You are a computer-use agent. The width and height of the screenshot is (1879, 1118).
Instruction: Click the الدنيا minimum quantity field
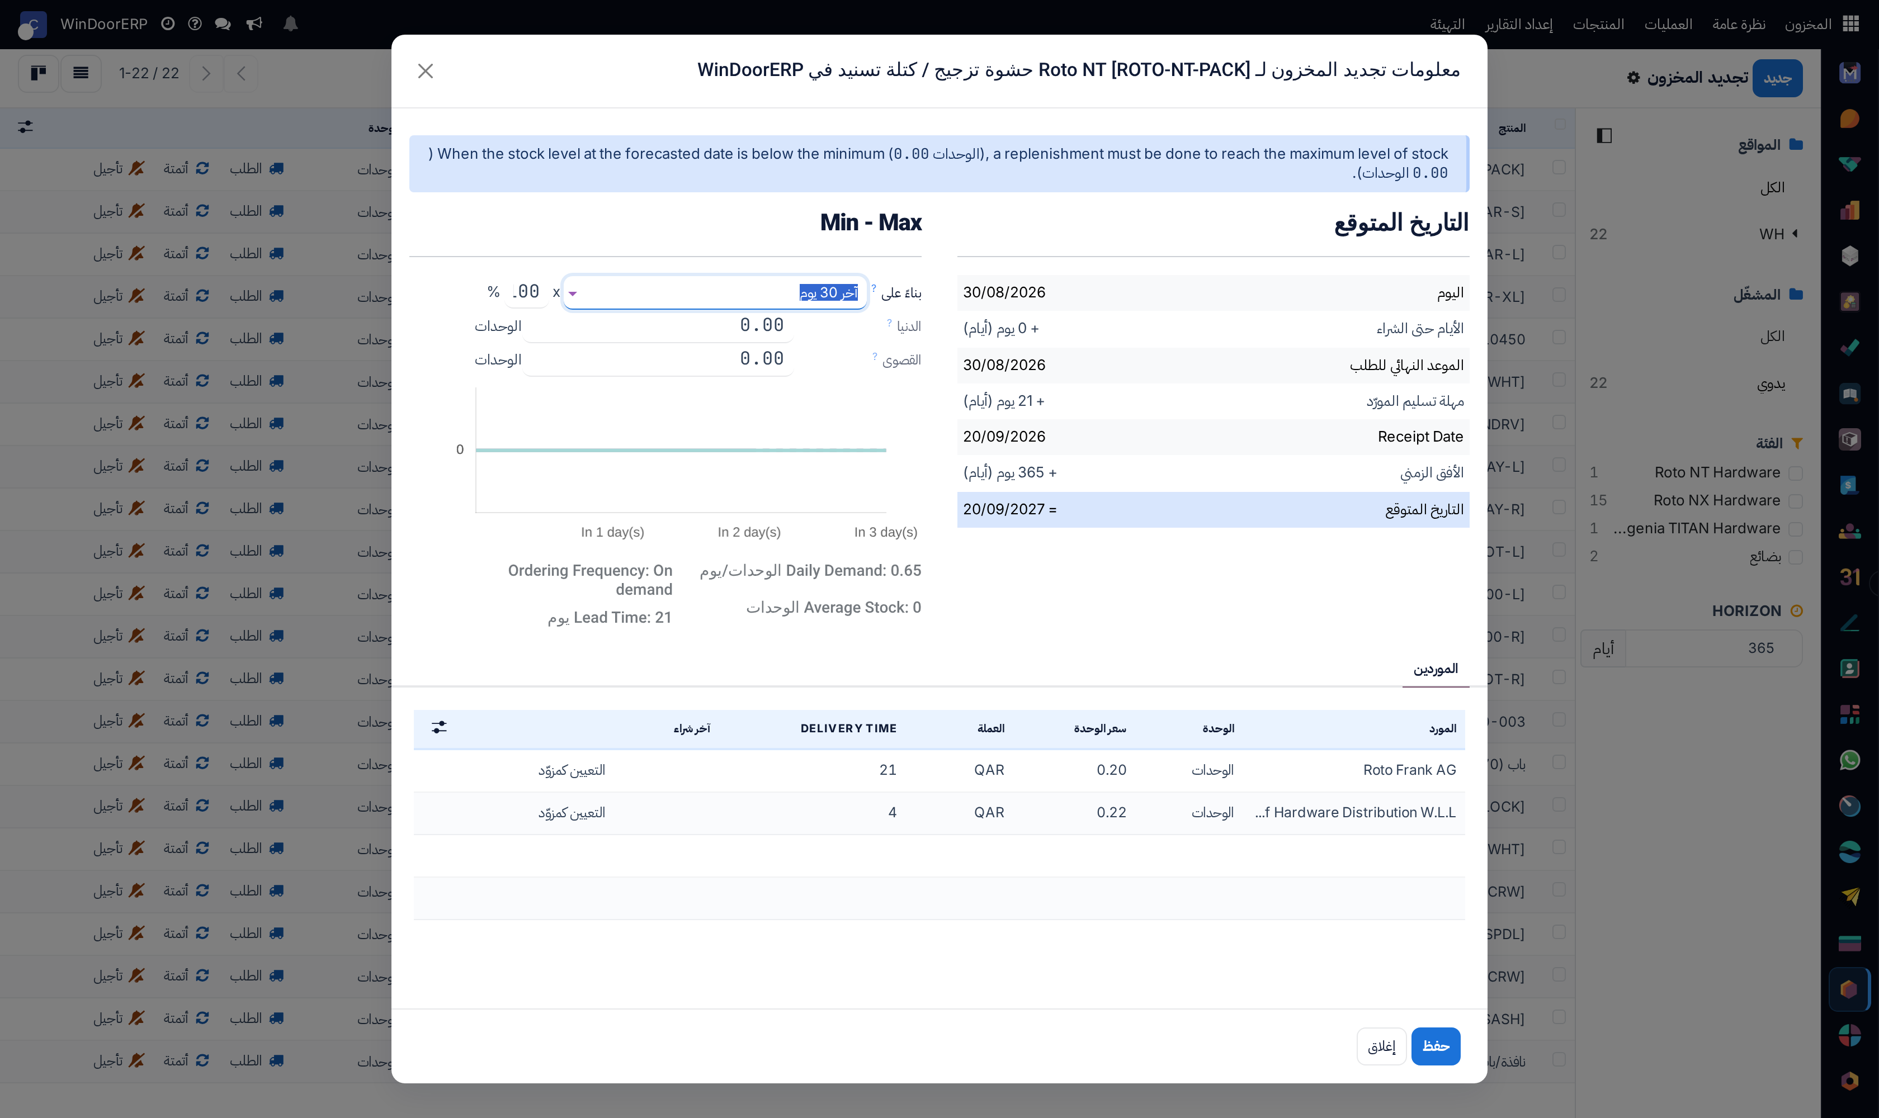(657, 325)
